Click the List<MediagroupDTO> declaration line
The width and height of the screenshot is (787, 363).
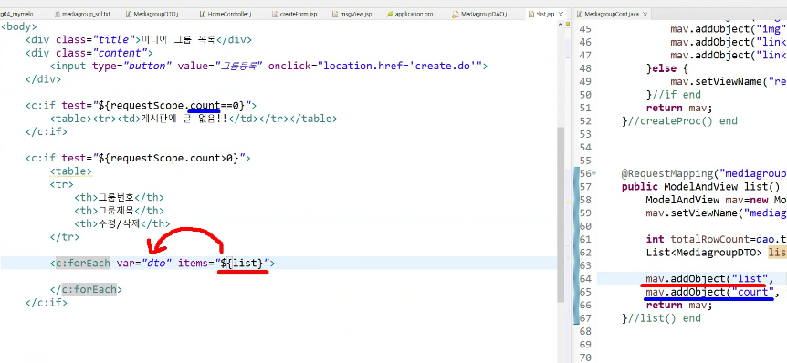(716, 253)
